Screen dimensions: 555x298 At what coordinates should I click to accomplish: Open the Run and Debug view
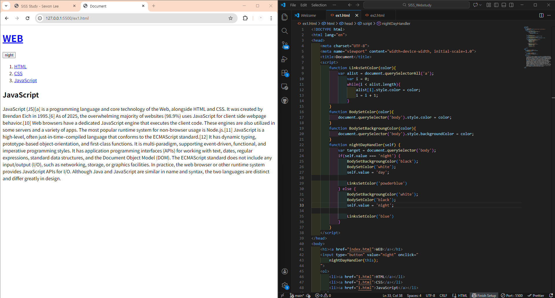(285, 59)
